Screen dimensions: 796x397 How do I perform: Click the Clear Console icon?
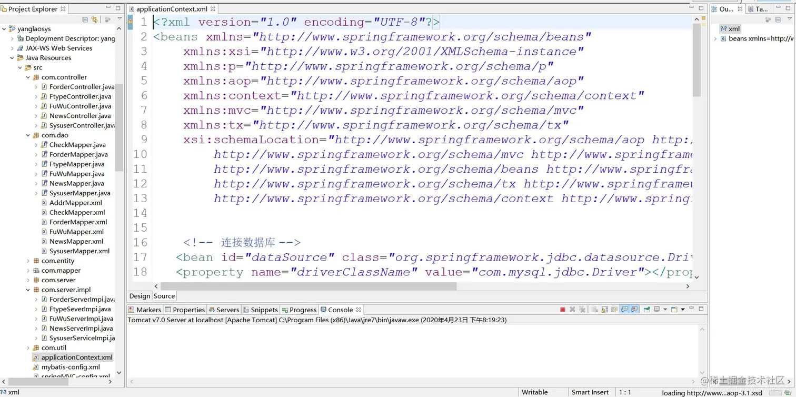[x=595, y=310]
